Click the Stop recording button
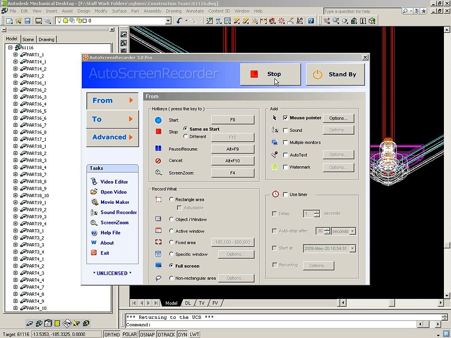This screenshot has width=451, height=338. pos(271,74)
